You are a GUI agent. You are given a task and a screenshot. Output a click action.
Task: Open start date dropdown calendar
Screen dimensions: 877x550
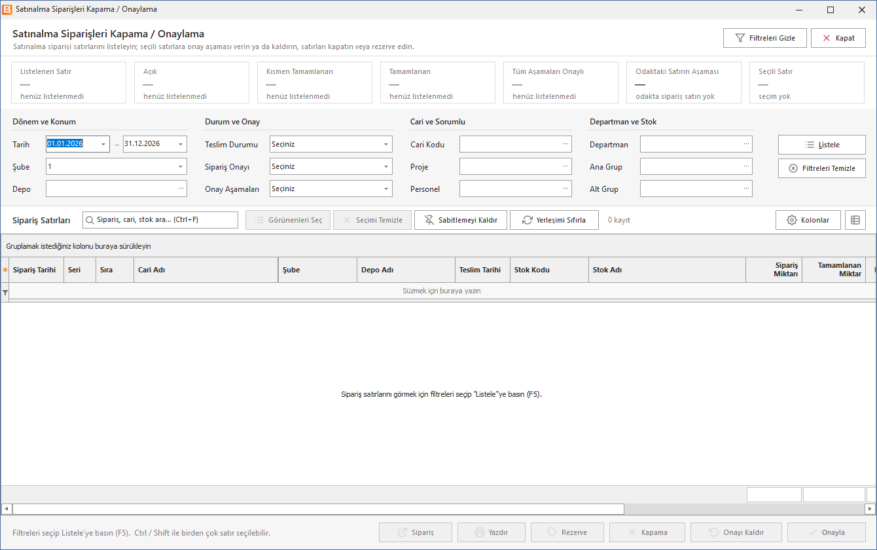coord(103,144)
